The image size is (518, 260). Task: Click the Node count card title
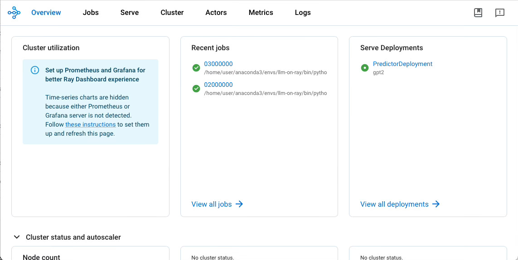point(42,257)
